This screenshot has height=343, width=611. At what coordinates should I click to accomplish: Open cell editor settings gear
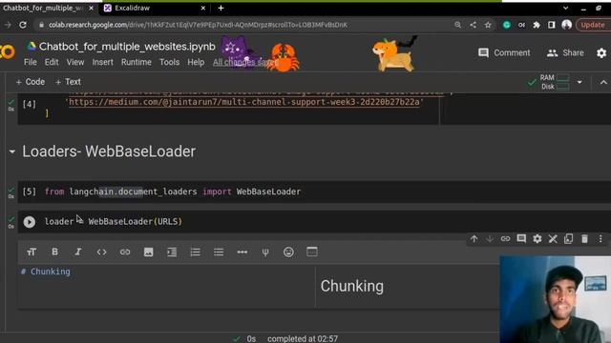point(537,239)
